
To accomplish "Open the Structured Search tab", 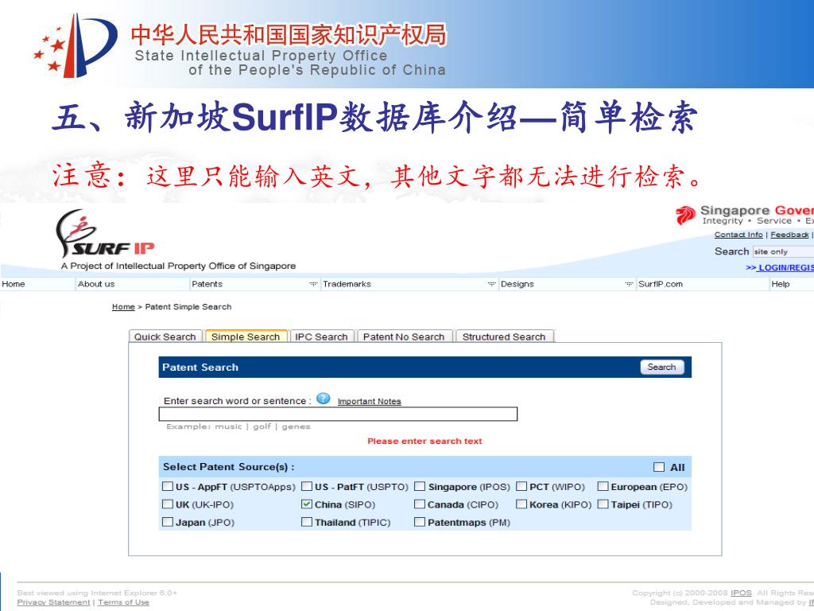I will click(504, 337).
